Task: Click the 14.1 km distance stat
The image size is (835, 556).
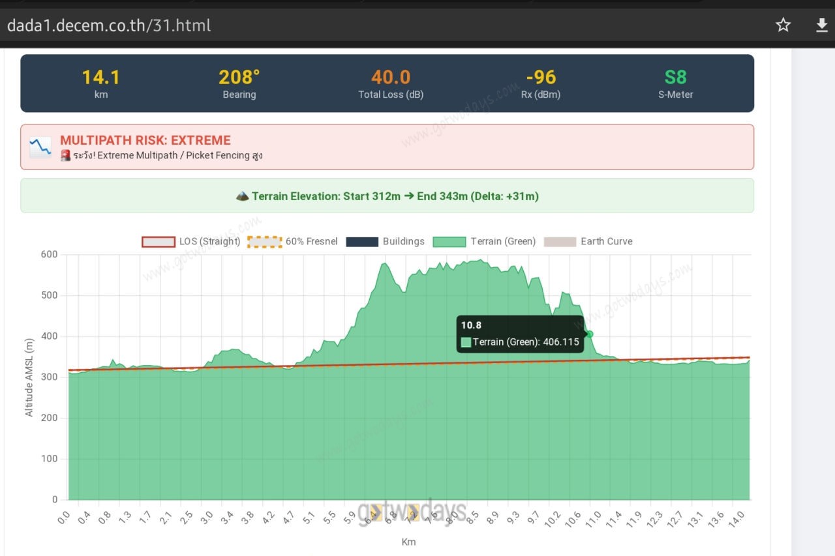Action: click(x=100, y=78)
